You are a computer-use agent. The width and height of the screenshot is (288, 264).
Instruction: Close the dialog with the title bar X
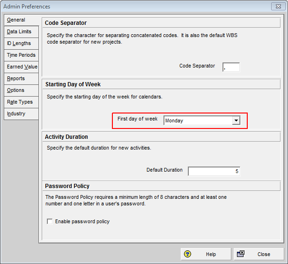(278, 7)
